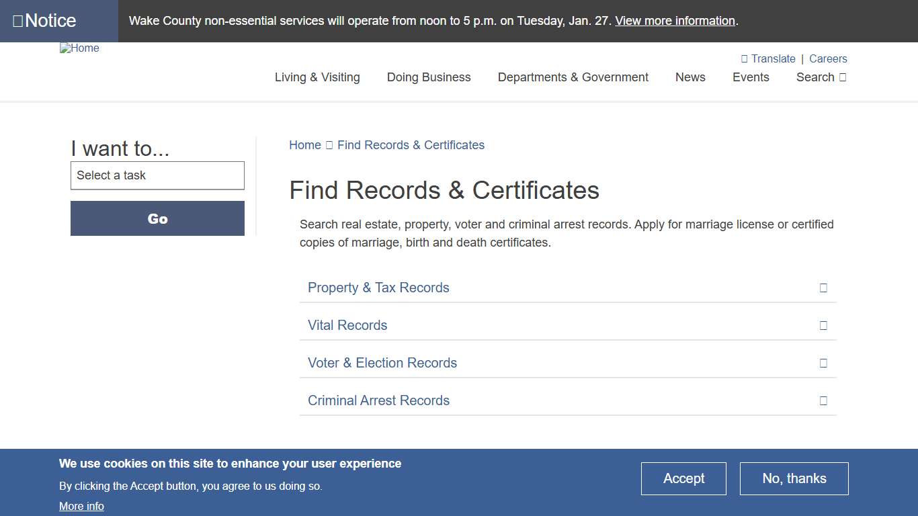Click the Criminal Arrest Records chevron icon
918x516 pixels.
823,400
